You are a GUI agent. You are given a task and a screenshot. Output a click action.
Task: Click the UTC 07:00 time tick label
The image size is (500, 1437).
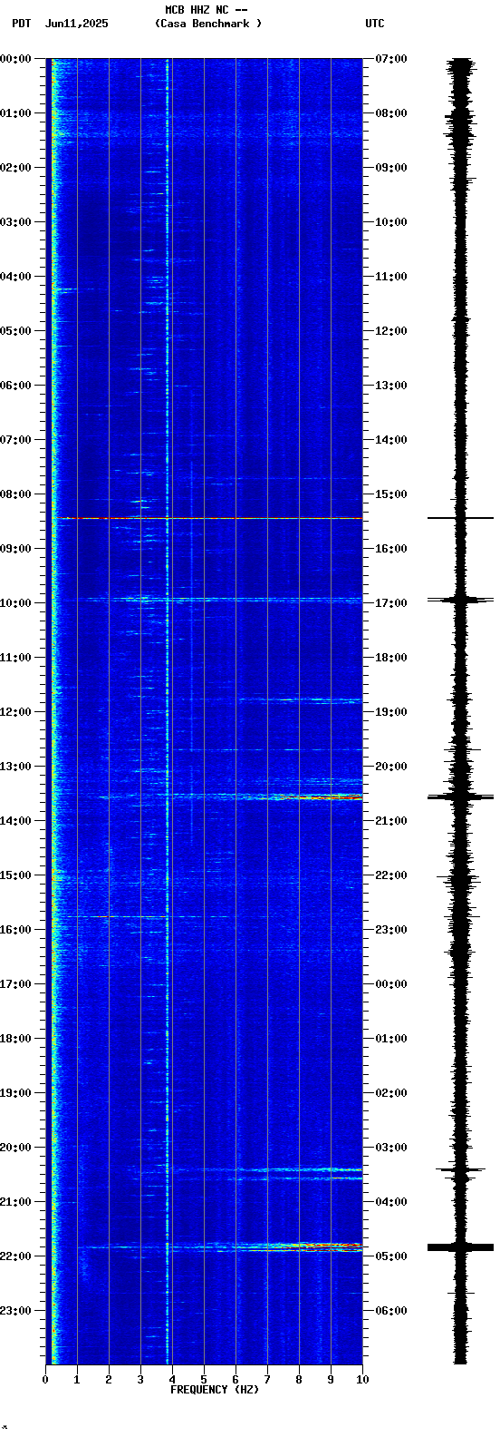391,59
